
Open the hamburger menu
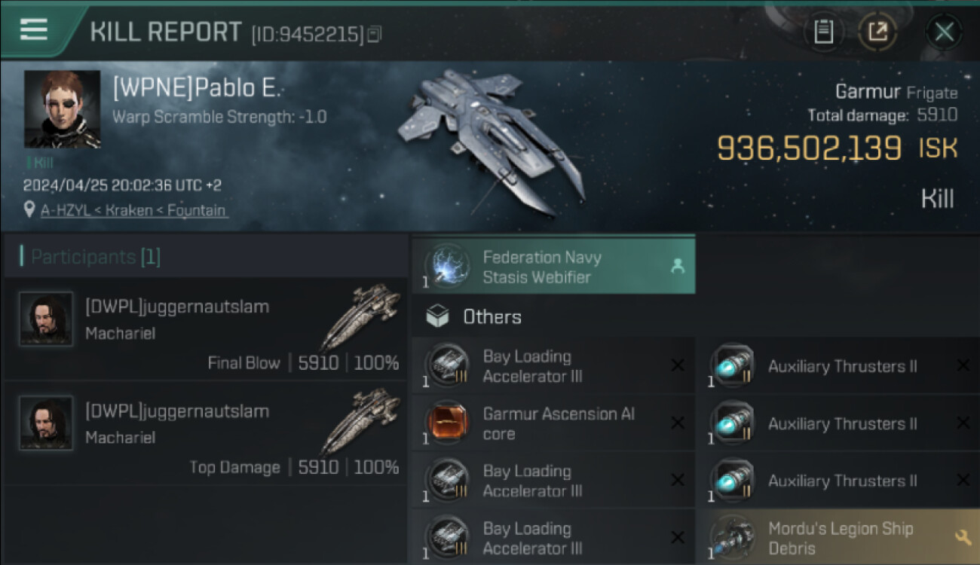click(x=33, y=29)
